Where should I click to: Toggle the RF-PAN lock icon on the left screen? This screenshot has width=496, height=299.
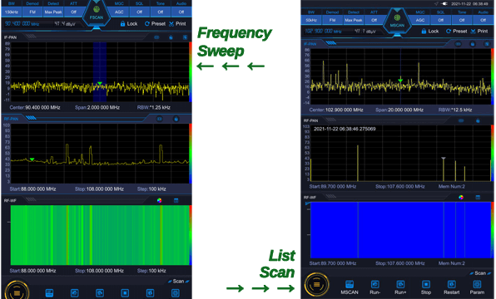(x=176, y=119)
